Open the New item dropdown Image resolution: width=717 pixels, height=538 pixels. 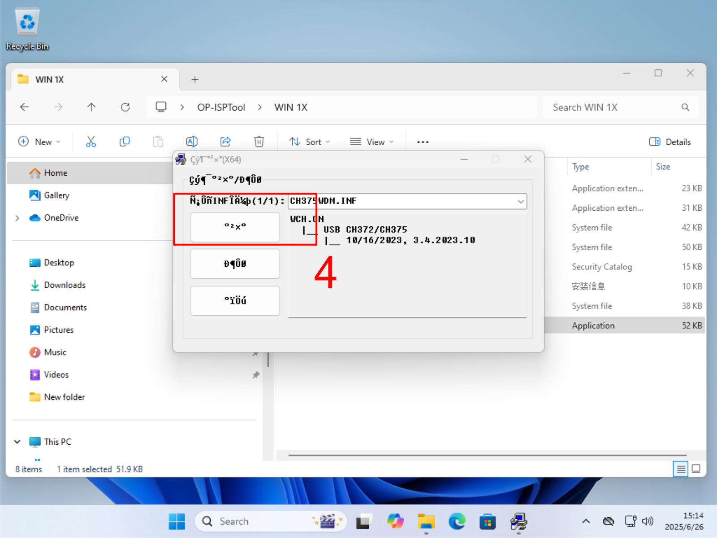(39, 142)
